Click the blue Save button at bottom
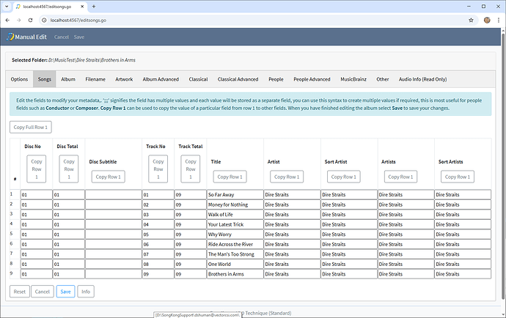 (65, 291)
